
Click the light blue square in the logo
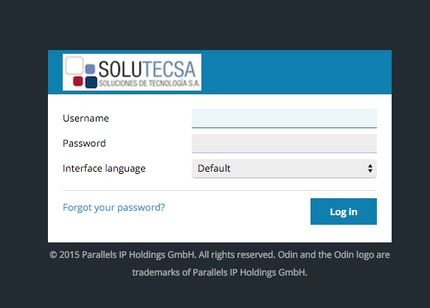[90, 69]
